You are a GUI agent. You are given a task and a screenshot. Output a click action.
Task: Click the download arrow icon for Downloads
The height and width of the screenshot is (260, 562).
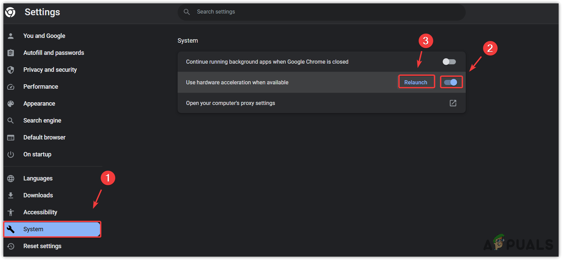(x=11, y=195)
